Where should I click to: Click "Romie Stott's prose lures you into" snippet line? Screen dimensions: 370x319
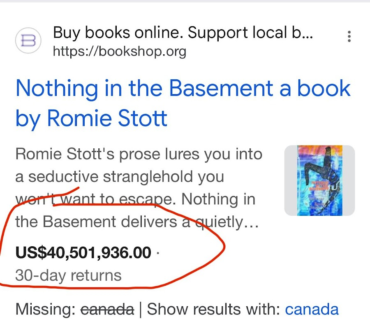[x=139, y=154]
